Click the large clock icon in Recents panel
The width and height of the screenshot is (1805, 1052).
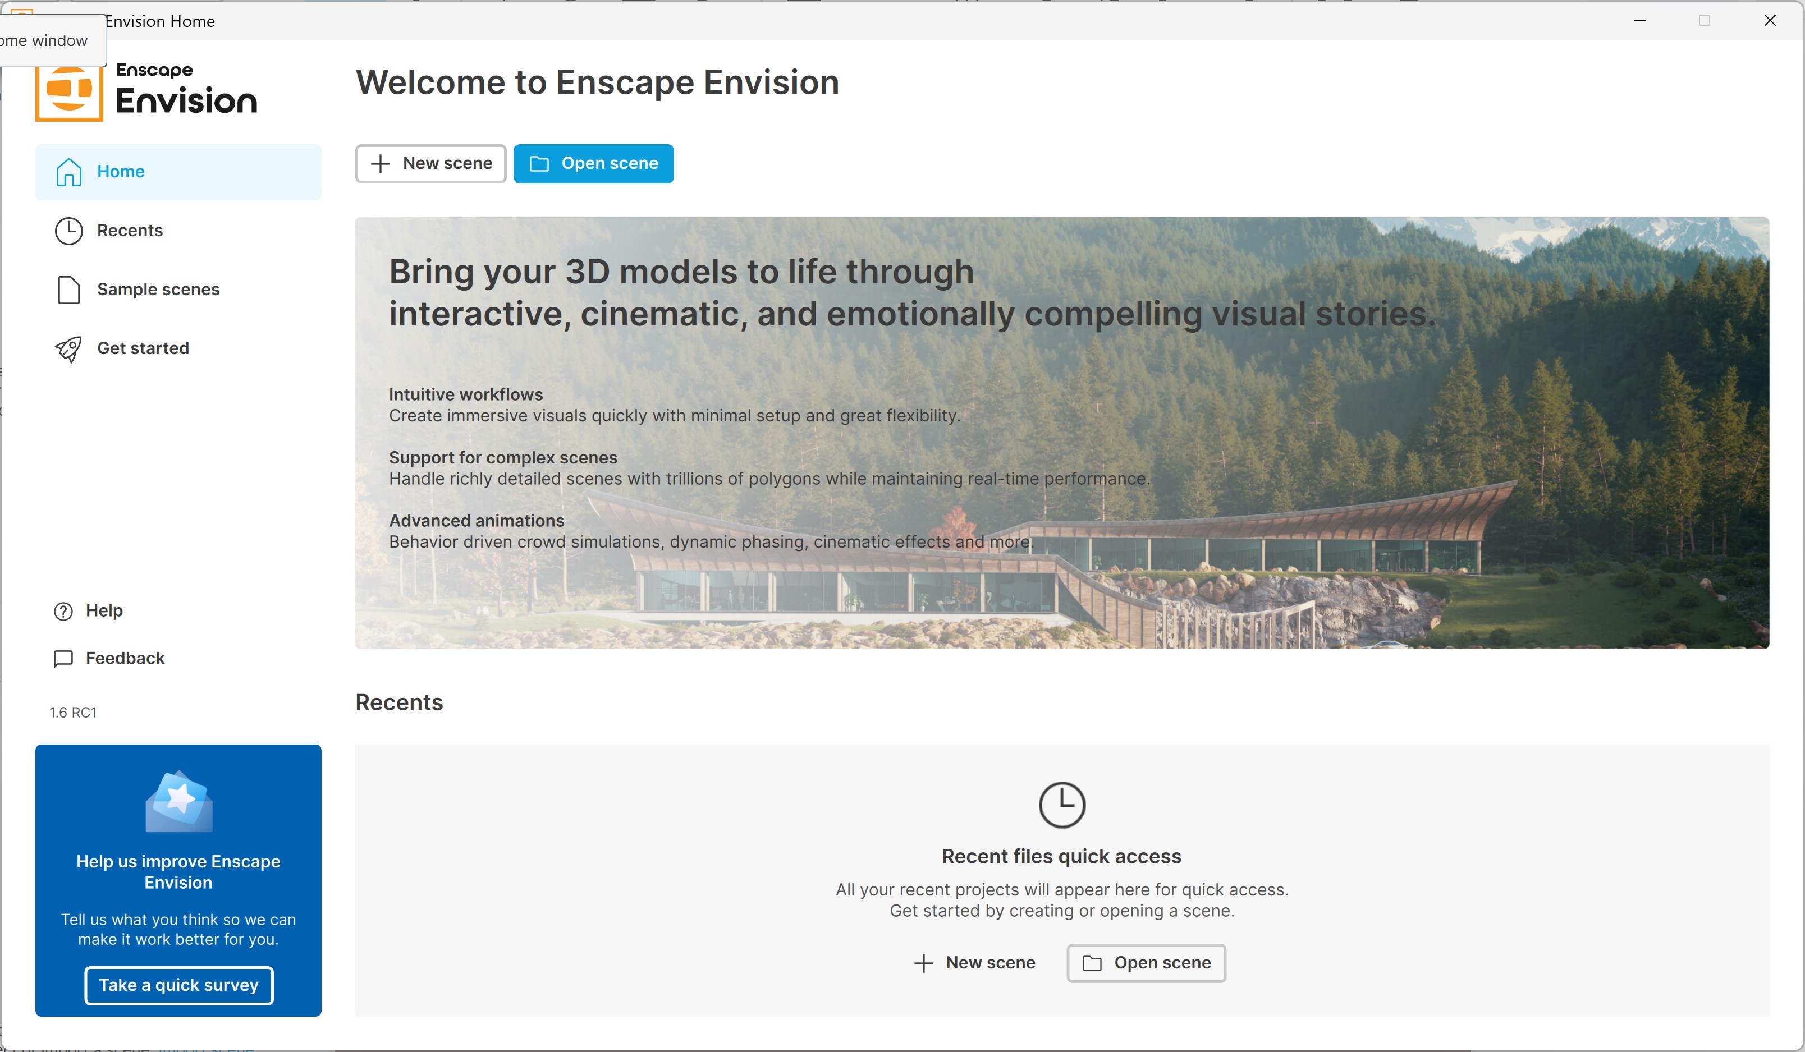click(x=1062, y=805)
